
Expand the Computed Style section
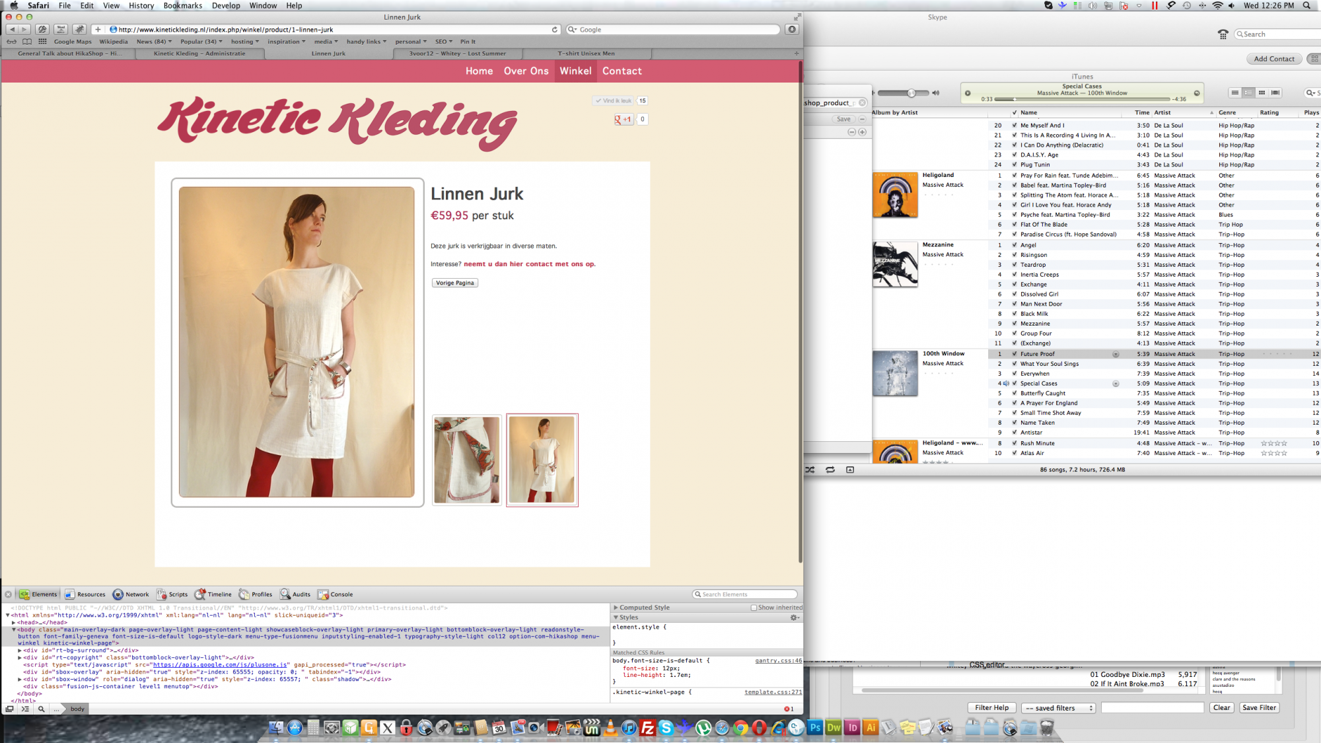point(616,608)
